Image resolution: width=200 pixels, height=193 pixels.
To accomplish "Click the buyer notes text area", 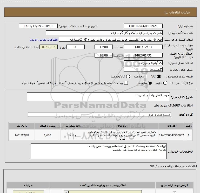I will pyautogui.click(x=98, y=151).
